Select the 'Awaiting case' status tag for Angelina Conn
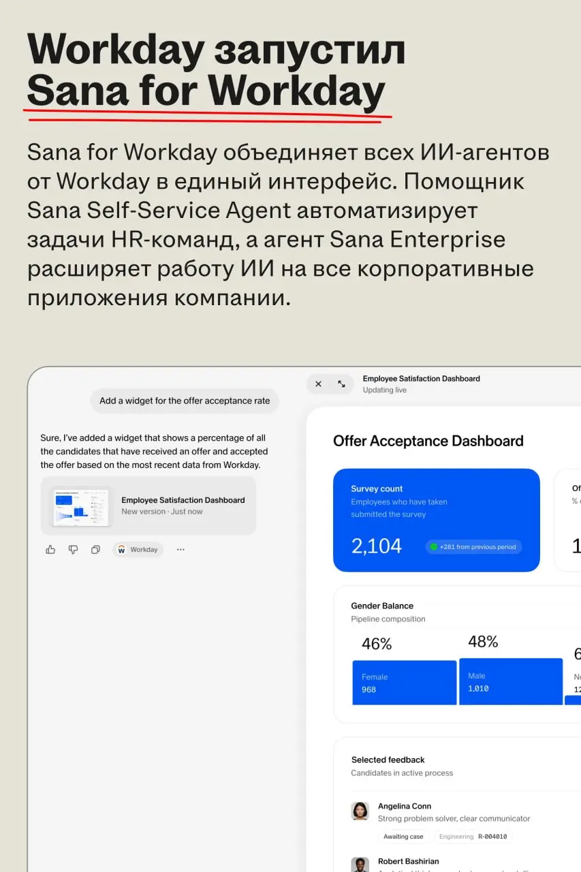The image size is (581, 872). pos(403,836)
